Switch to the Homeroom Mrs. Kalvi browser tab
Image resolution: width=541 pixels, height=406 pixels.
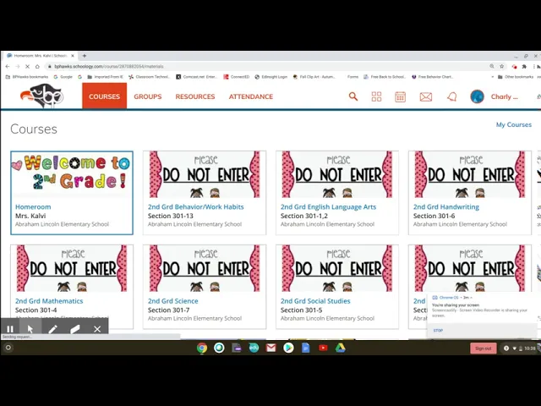click(41, 56)
